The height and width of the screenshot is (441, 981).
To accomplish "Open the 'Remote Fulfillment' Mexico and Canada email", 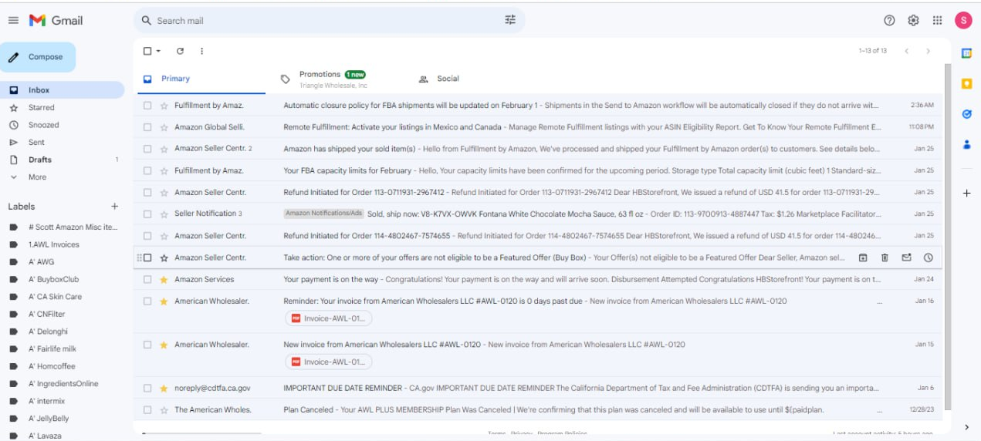I will point(539,127).
